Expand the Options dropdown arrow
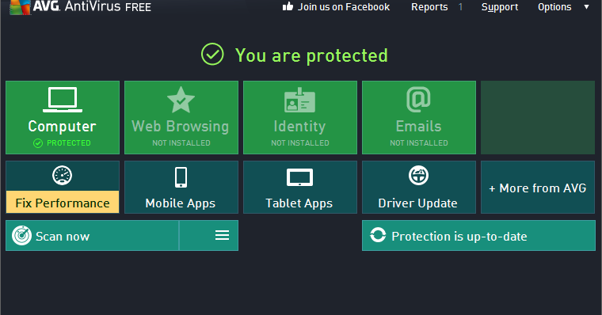Screen dimensions: 602x315 point(586,7)
